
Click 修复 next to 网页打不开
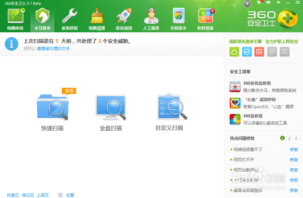tap(293, 160)
